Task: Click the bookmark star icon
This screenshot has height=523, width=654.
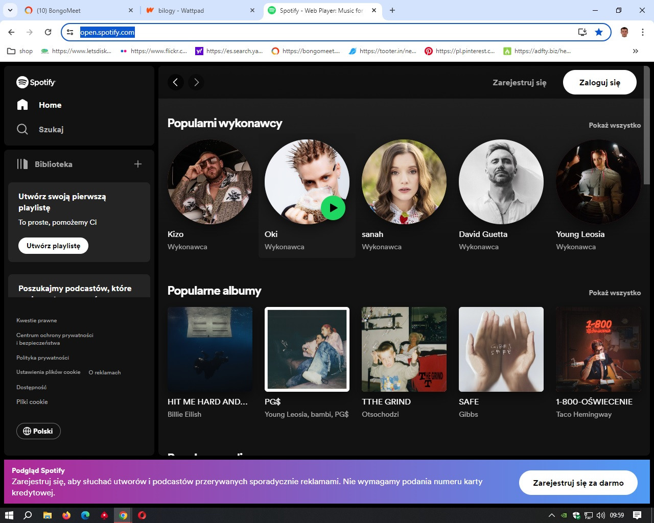Action: pos(599,32)
